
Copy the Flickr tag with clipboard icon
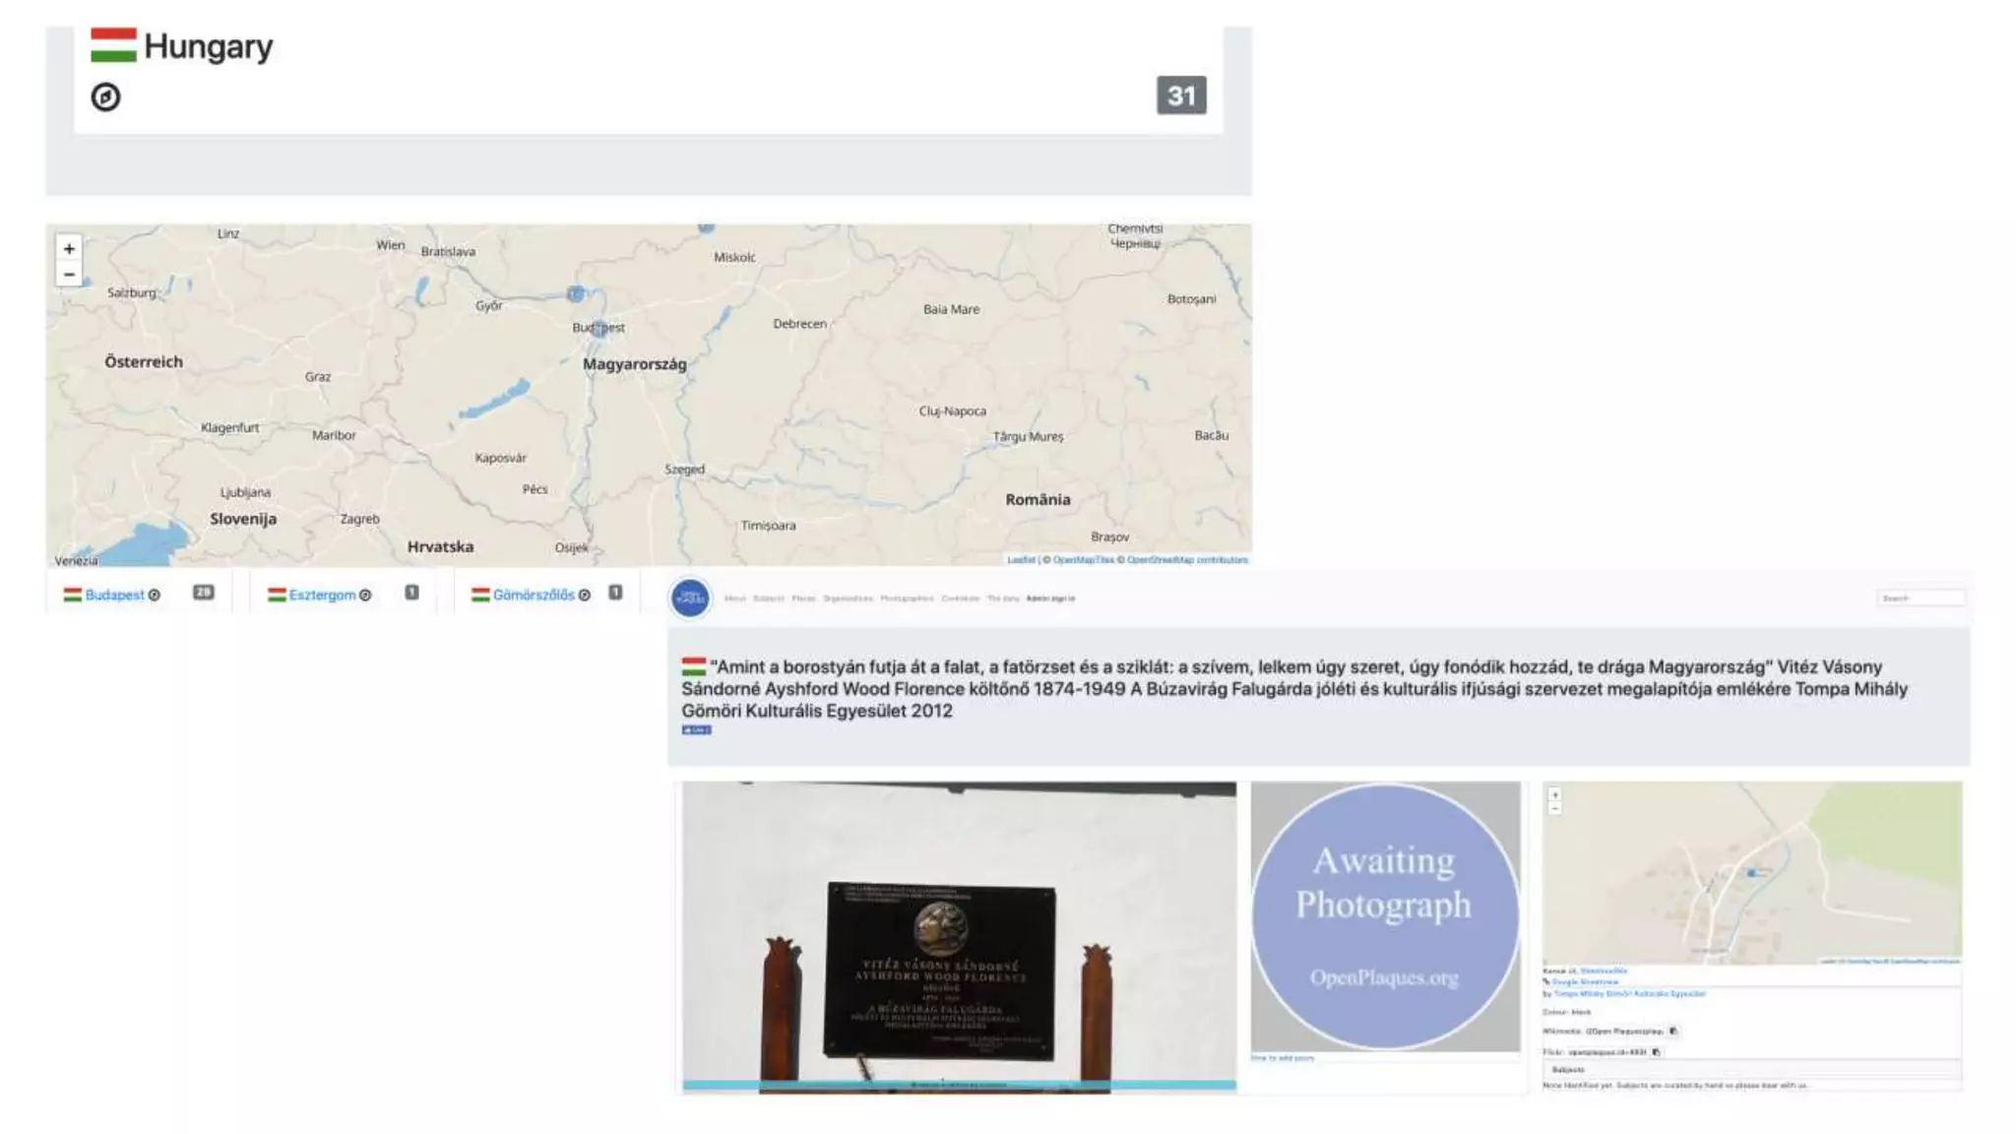point(1656,1051)
